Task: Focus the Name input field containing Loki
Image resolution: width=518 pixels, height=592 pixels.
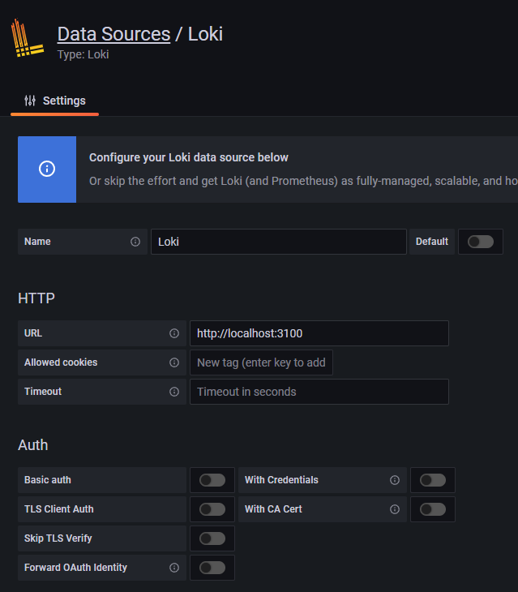Action: pos(279,242)
